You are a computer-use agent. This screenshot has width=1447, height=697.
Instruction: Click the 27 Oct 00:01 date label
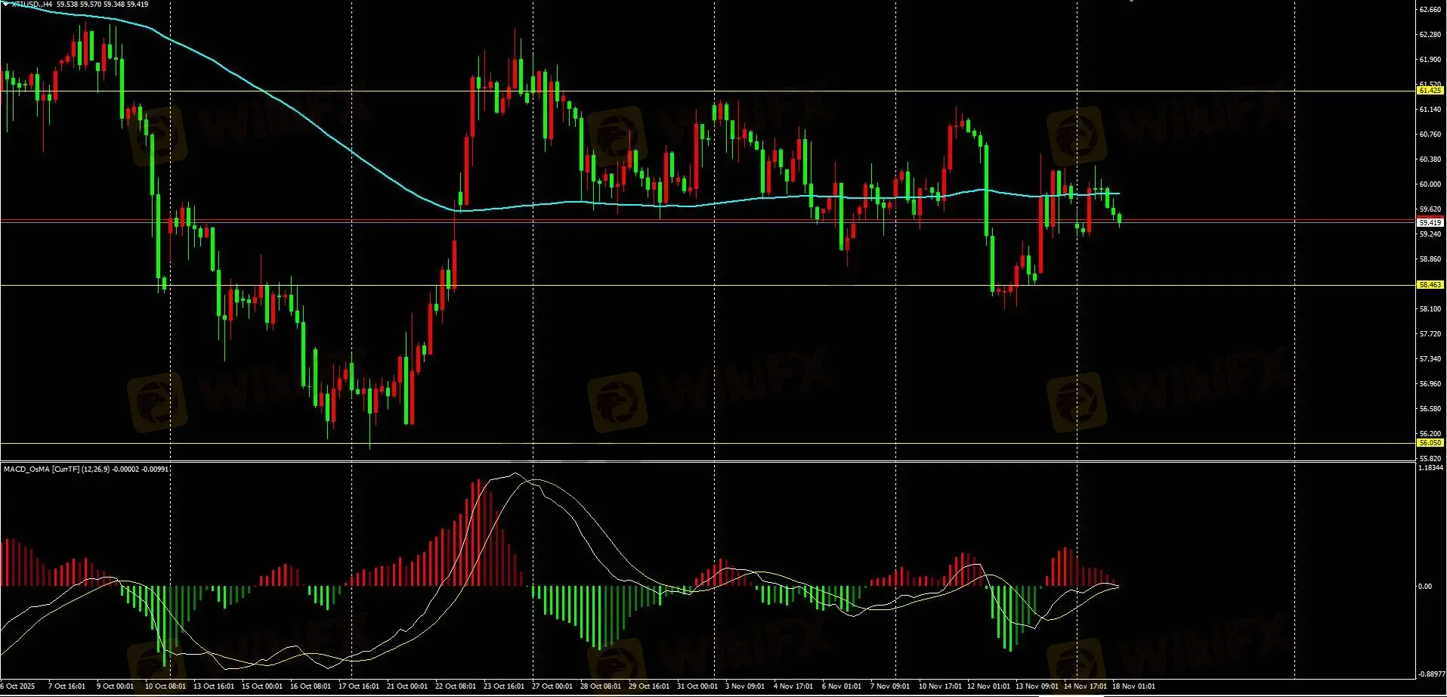(x=552, y=686)
